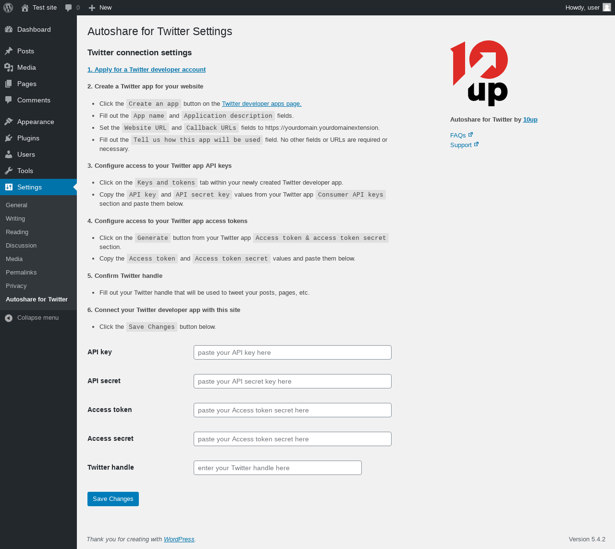Click the WordPress logo in the admin bar
The width and height of the screenshot is (615, 549).
point(8,8)
